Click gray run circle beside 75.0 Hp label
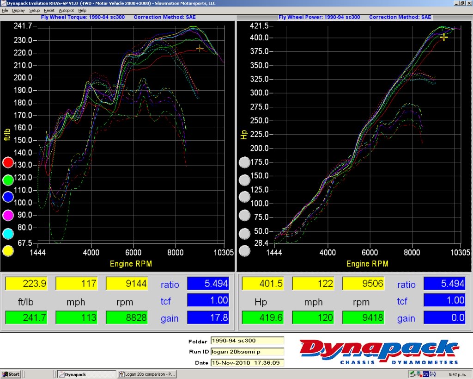The width and height of the screenshot is (473, 379). click(244, 216)
